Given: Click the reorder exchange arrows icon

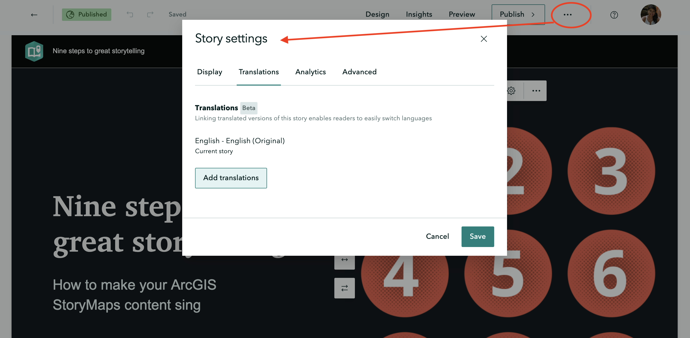Looking at the screenshot, I should click(x=344, y=288).
